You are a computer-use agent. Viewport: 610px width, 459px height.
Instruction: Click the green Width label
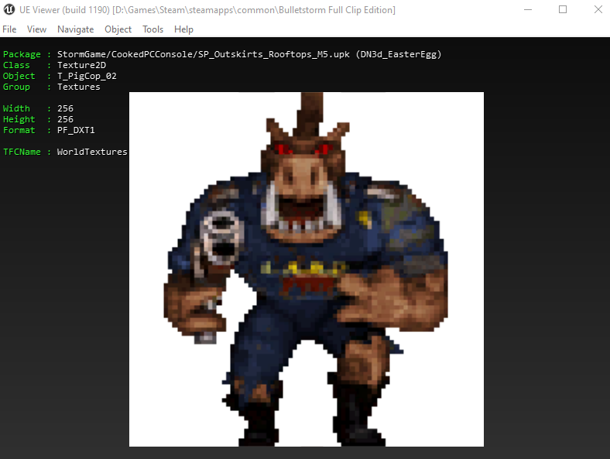[x=16, y=108]
